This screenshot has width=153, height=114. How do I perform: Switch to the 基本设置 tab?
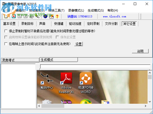9,24
